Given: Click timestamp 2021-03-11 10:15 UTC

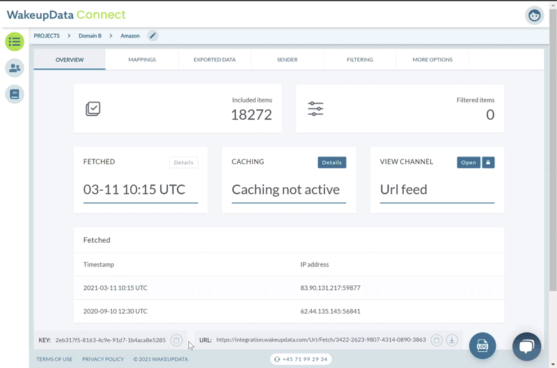Looking at the screenshot, I should pos(116,288).
